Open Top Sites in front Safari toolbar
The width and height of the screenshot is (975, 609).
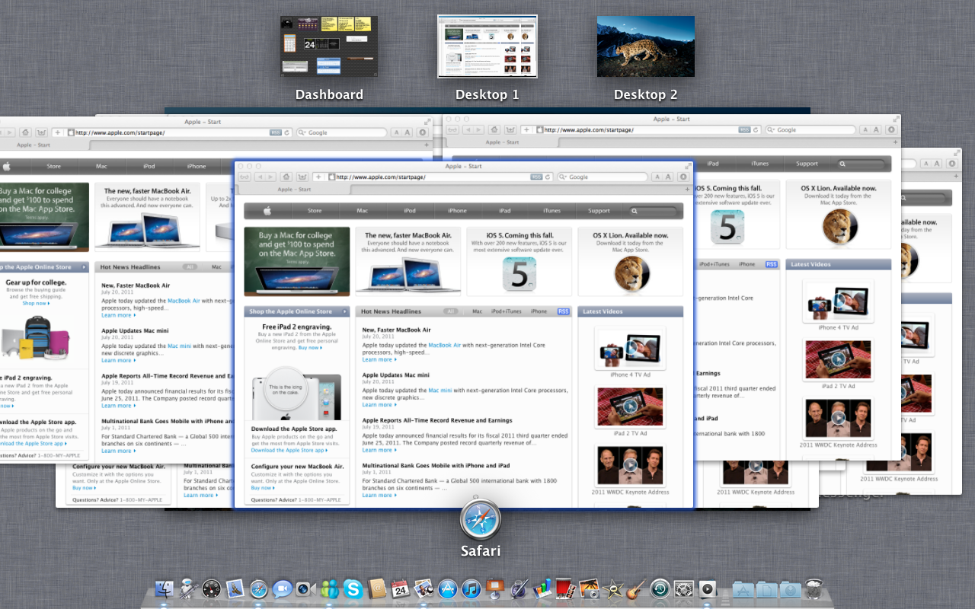point(302,177)
